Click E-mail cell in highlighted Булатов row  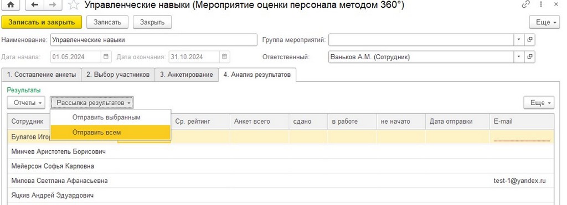click(522, 137)
